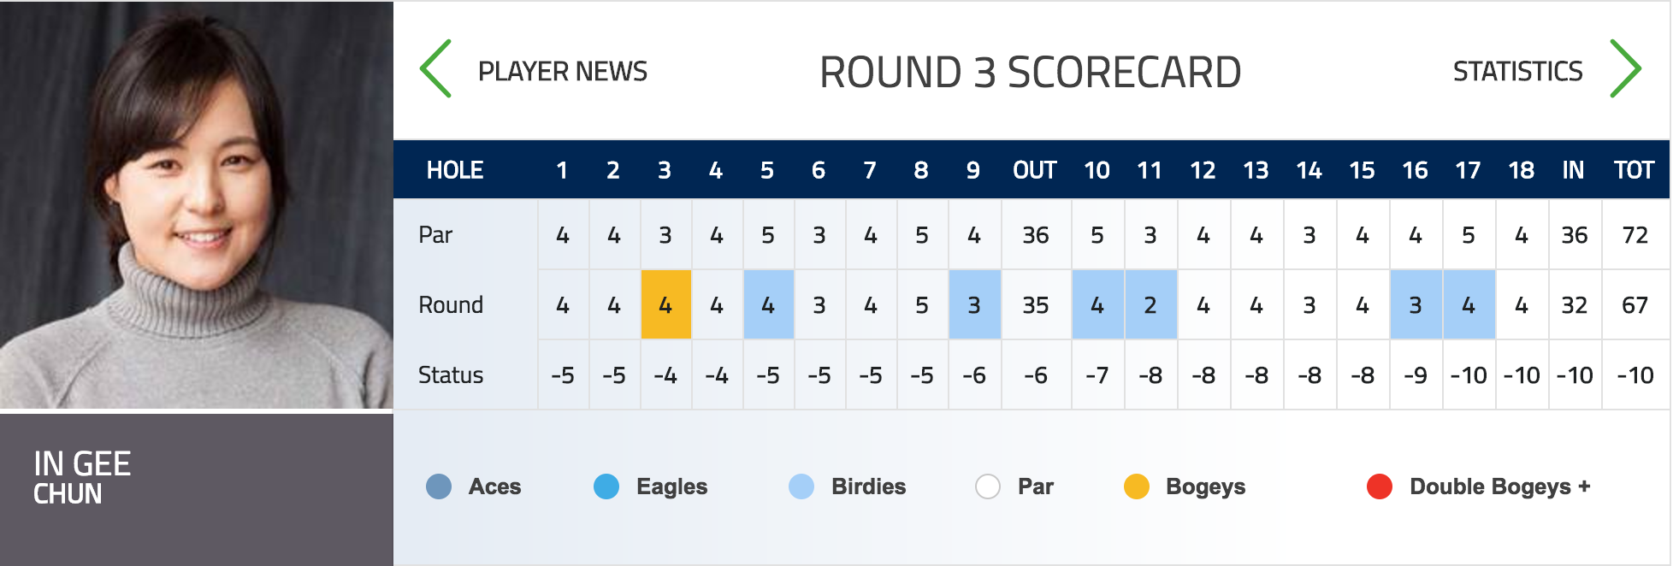Select the birdie score 2 on hole 11
The height and width of the screenshot is (566, 1673).
1150,304
